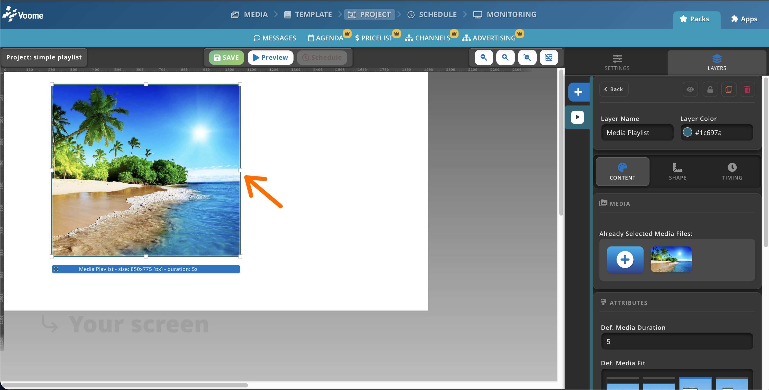Screen dimensions: 769x390
Task: Open the Agenda premium feature
Action: coord(326,38)
